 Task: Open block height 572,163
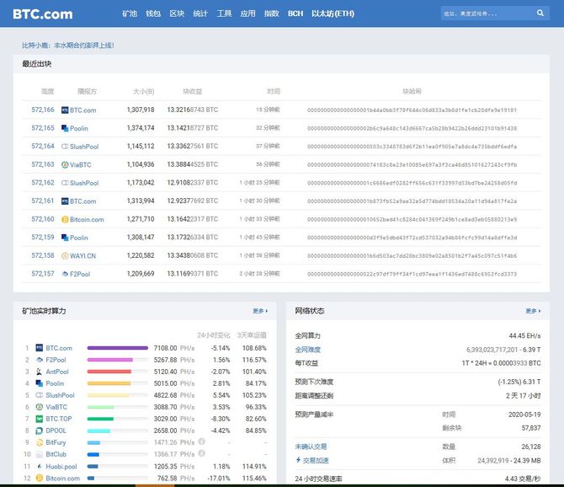pyautogui.click(x=43, y=164)
